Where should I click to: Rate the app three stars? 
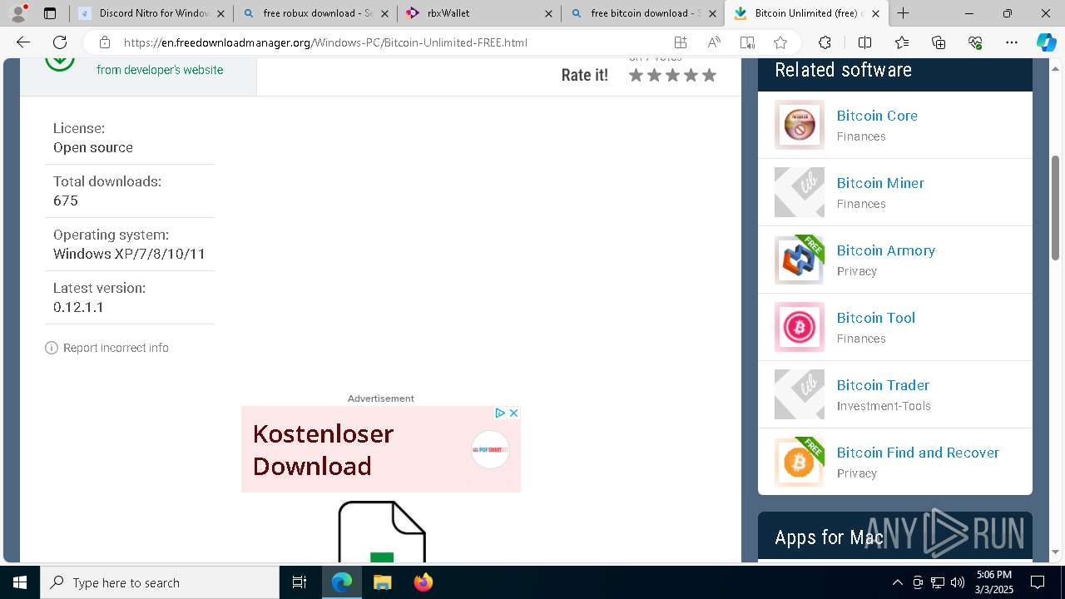click(672, 75)
